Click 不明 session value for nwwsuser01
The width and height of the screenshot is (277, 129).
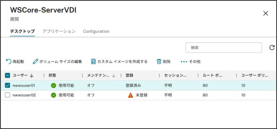[x=168, y=86]
